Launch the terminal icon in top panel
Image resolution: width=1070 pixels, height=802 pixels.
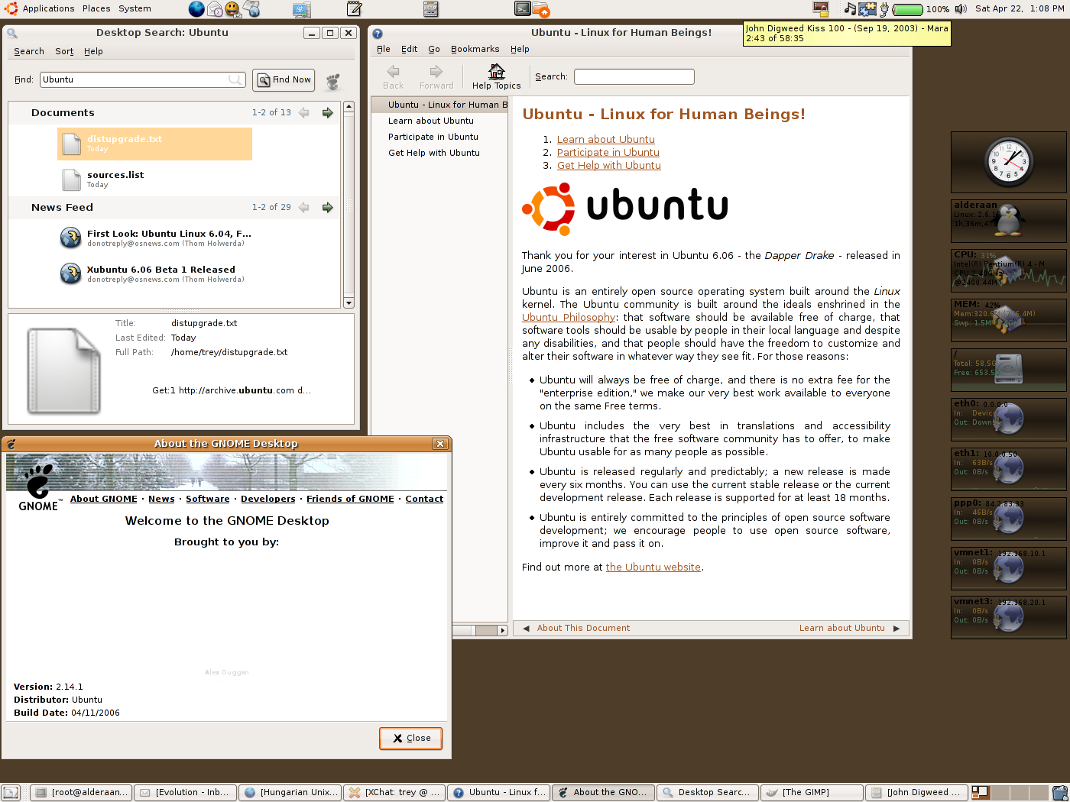click(x=523, y=9)
